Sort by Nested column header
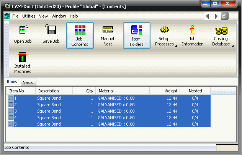 point(195,91)
